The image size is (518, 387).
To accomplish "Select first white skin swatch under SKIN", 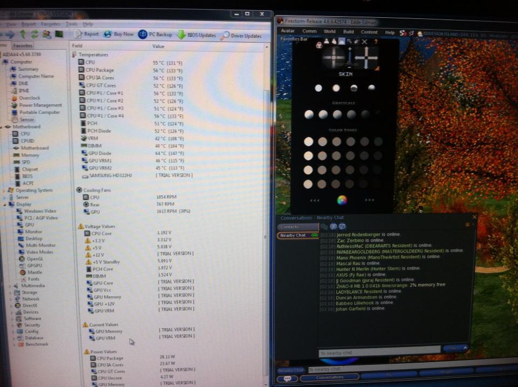I will [x=318, y=88].
